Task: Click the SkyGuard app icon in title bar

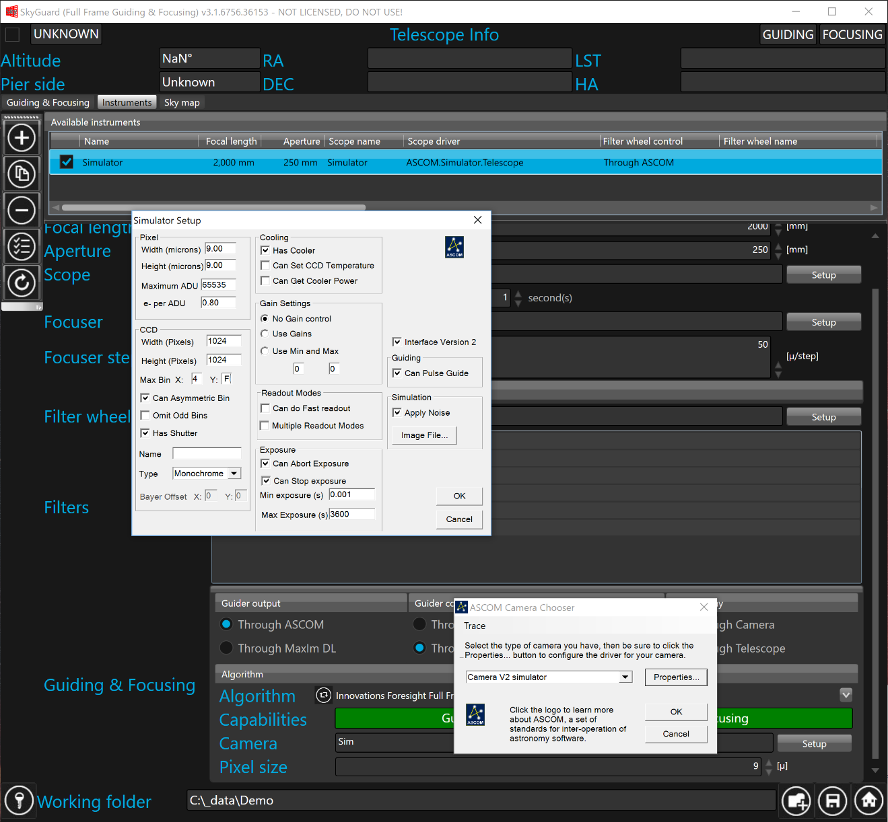Action: tap(11, 11)
